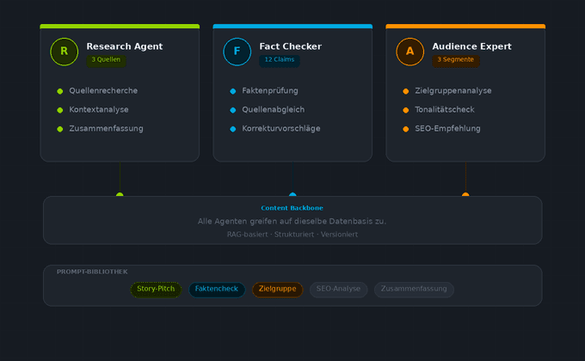The image size is (585, 361).
Task: Click the Fact Checker card title
Action: 290,46
